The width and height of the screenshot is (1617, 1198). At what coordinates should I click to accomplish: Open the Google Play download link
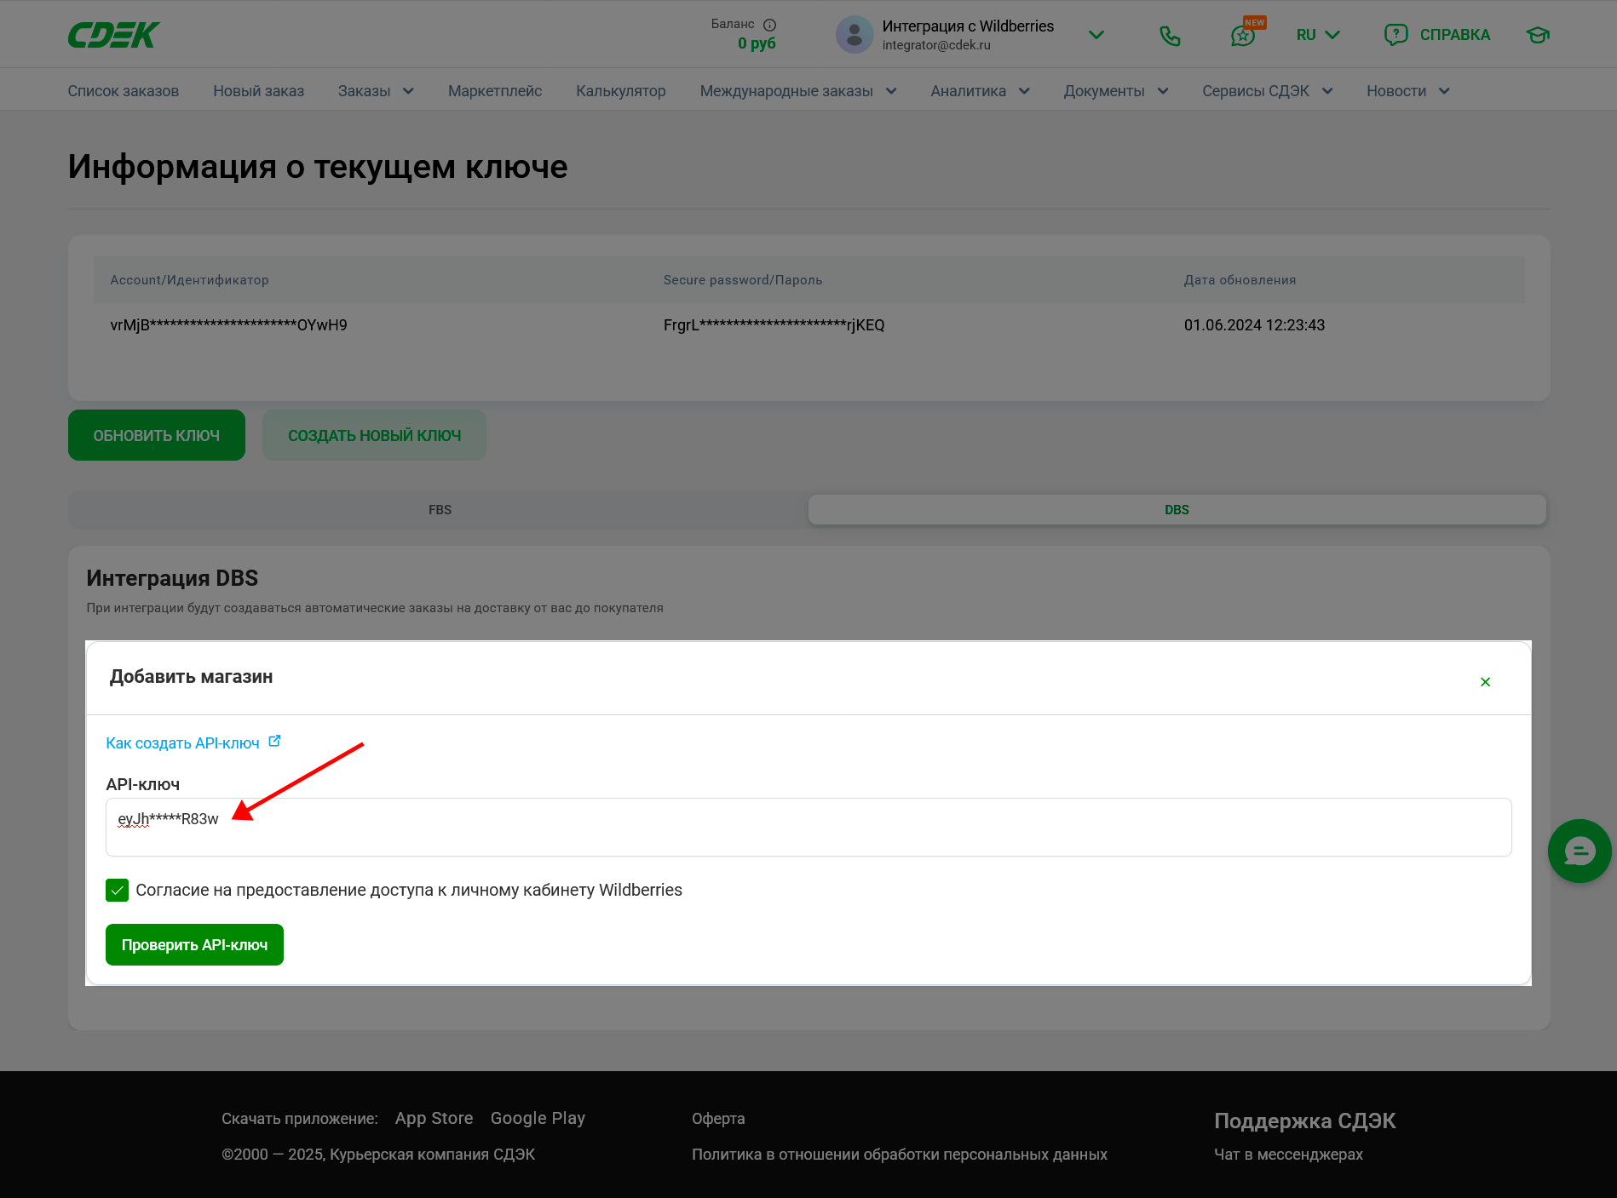click(x=538, y=1118)
